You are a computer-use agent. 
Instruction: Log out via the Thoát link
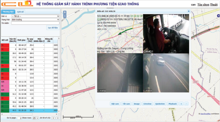[214, 5]
